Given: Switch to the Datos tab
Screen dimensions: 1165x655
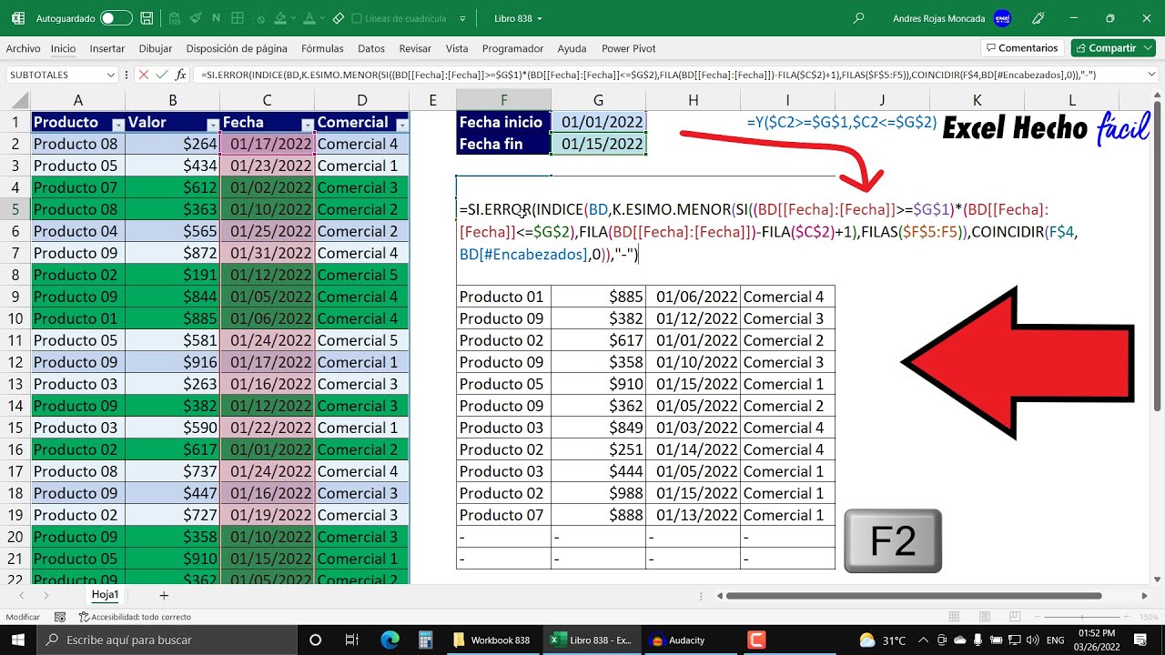Looking at the screenshot, I should (371, 48).
